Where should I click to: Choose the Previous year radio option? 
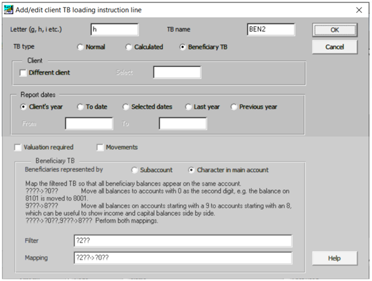[x=254, y=107]
